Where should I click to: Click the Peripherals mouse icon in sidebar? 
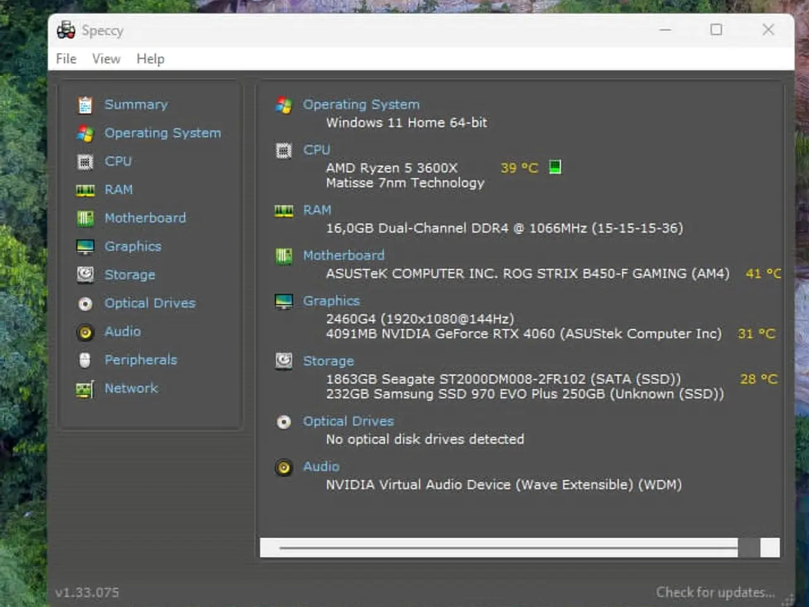(x=85, y=360)
